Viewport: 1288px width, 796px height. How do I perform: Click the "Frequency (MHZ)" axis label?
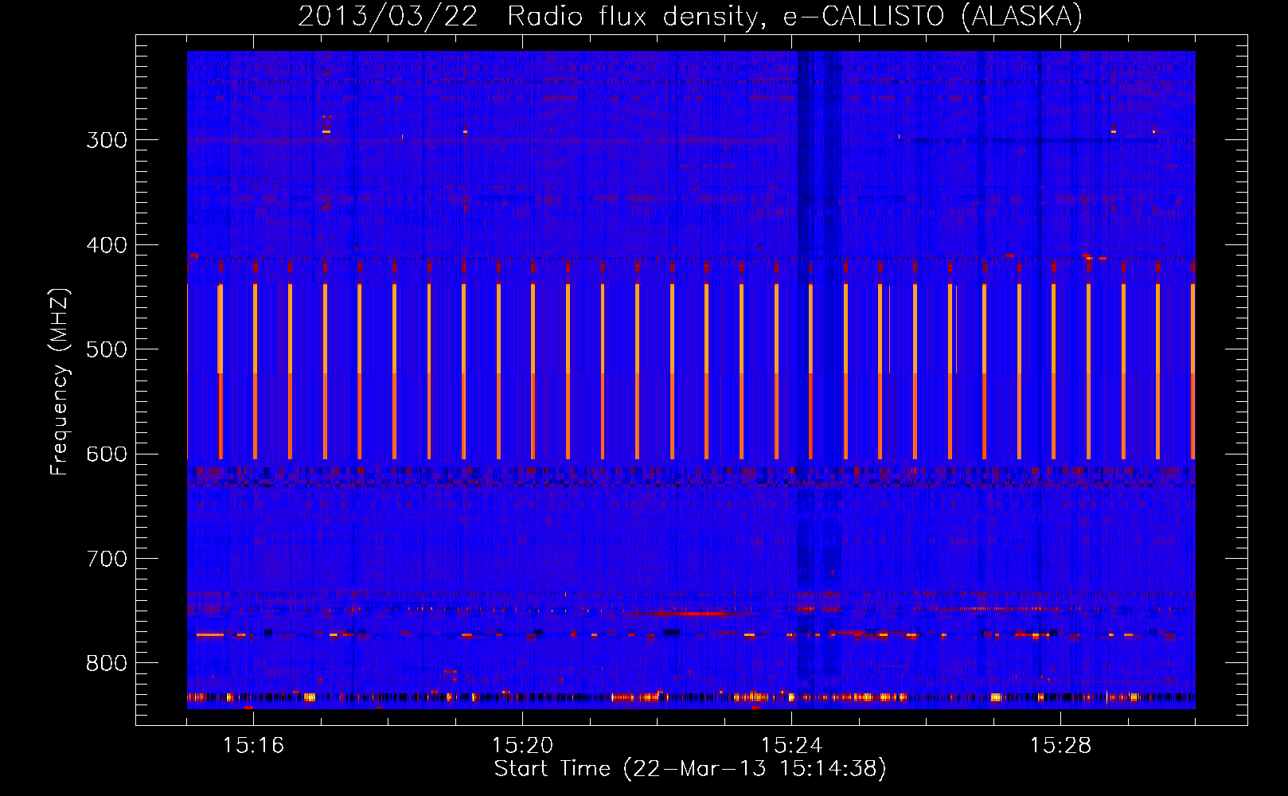click(x=60, y=381)
